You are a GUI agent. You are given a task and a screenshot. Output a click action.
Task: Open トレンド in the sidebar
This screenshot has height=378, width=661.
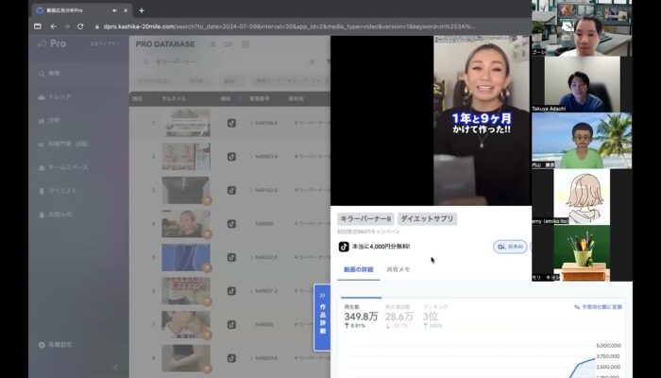(x=55, y=96)
